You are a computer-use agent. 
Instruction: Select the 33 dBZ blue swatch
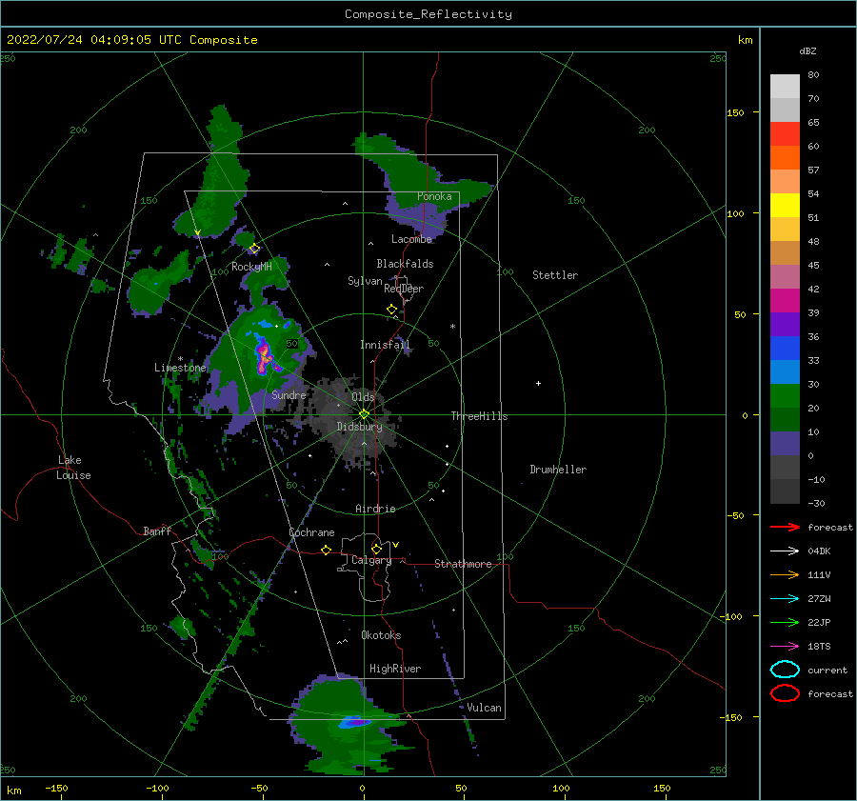785,371
